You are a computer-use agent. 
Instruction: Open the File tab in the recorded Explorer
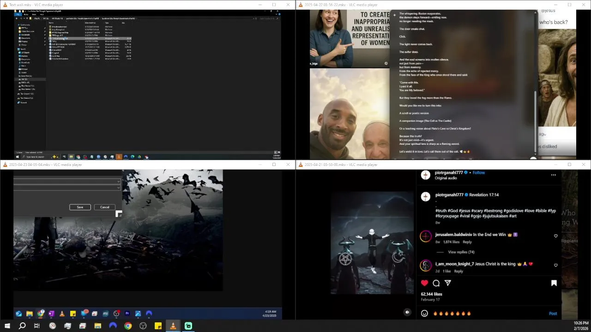point(18,14)
